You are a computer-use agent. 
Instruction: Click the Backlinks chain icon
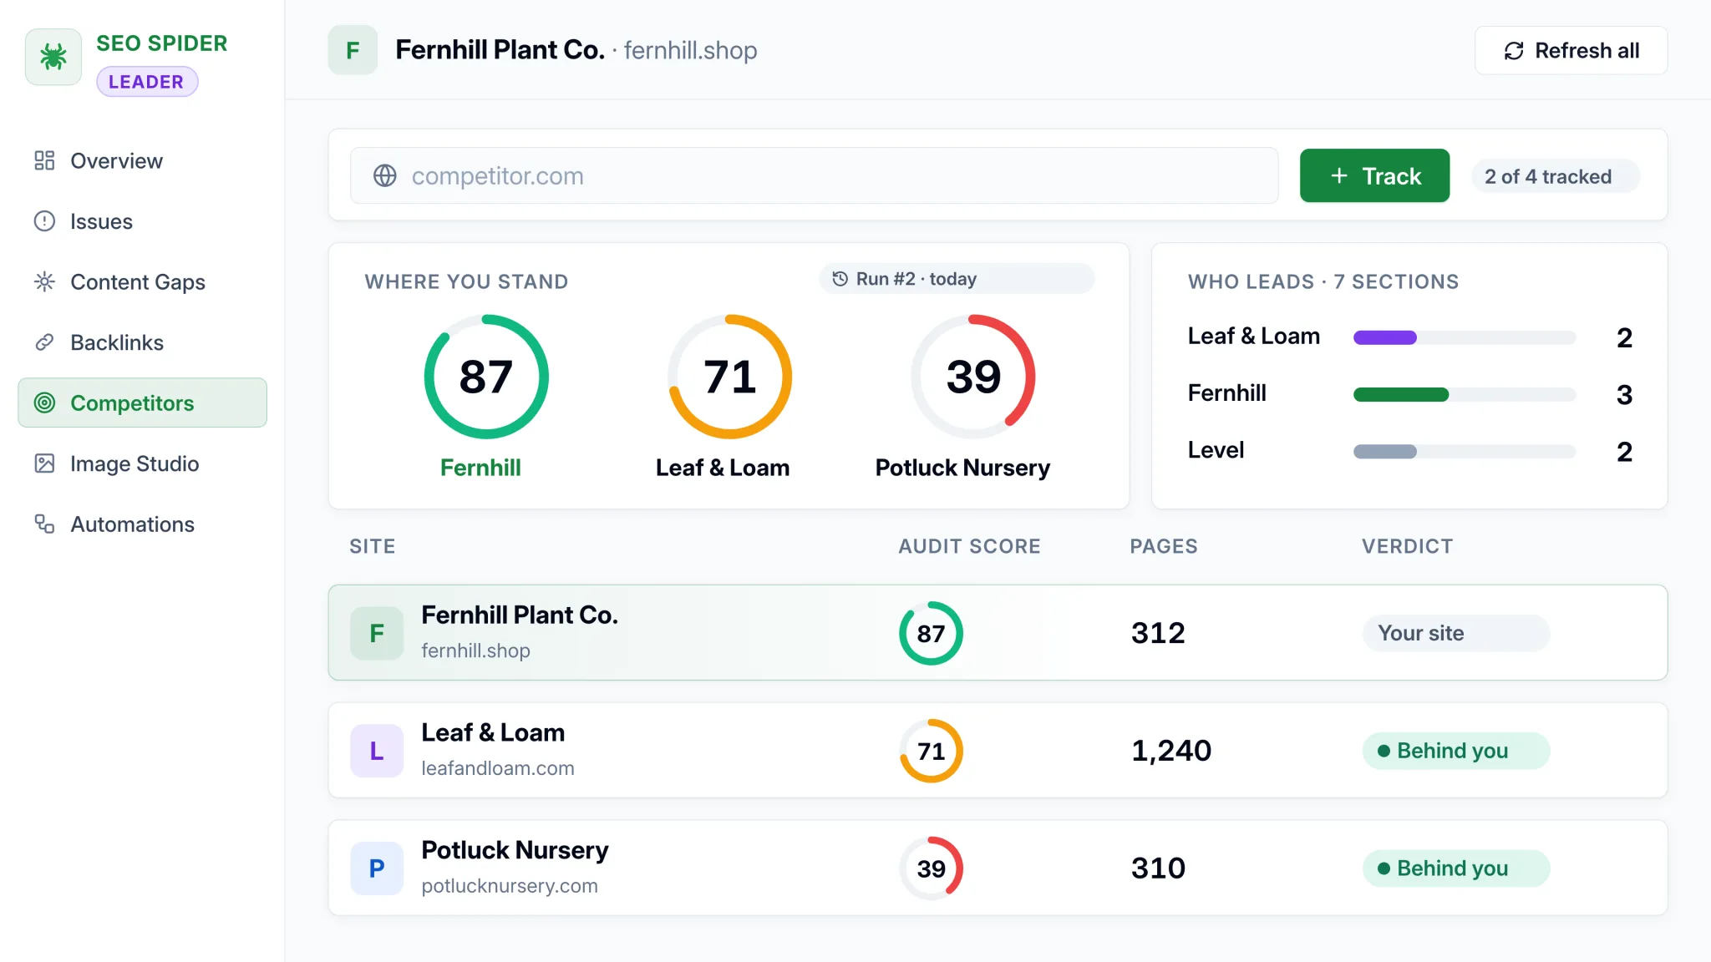(44, 342)
